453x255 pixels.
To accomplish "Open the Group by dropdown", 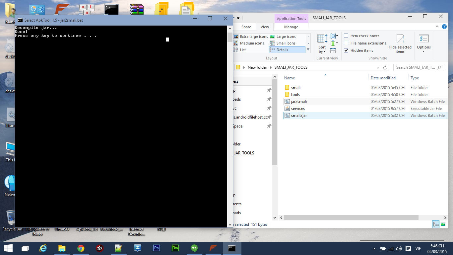I will pos(334,36).
